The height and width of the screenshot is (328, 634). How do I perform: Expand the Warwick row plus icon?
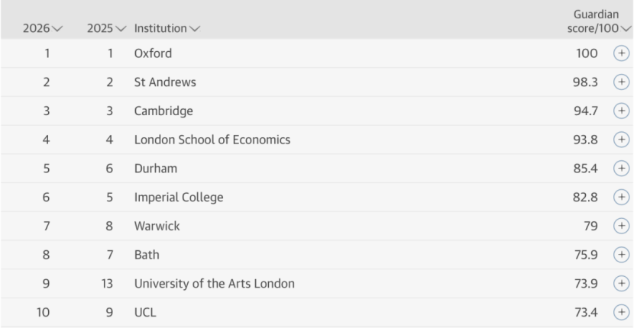[x=622, y=226]
